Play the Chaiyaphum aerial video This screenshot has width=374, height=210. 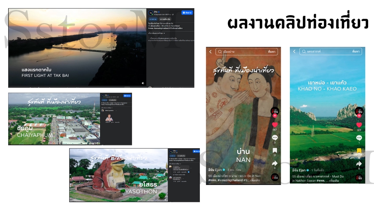pyautogui.click(x=55, y=119)
